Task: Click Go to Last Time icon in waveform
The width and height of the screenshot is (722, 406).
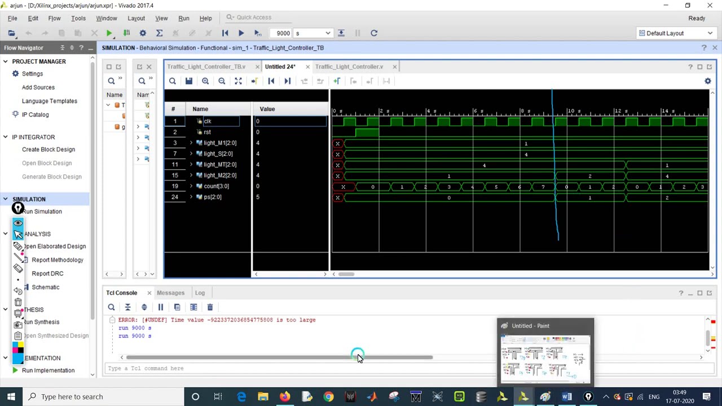Action: (x=287, y=81)
